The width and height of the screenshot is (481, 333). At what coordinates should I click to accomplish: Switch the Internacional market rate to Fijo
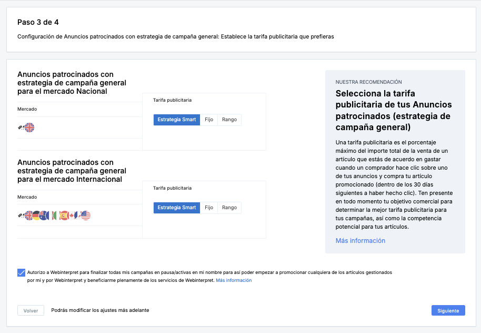tap(209, 208)
